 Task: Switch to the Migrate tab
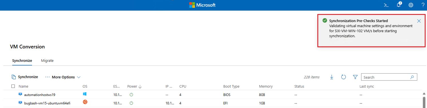pyautogui.click(x=47, y=61)
